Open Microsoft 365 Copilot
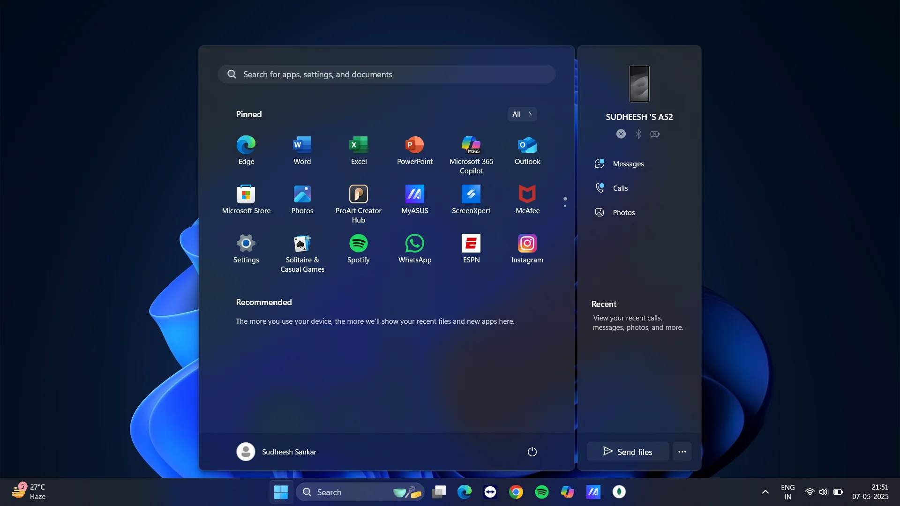This screenshot has width=900, height=506. pos(471,156)
